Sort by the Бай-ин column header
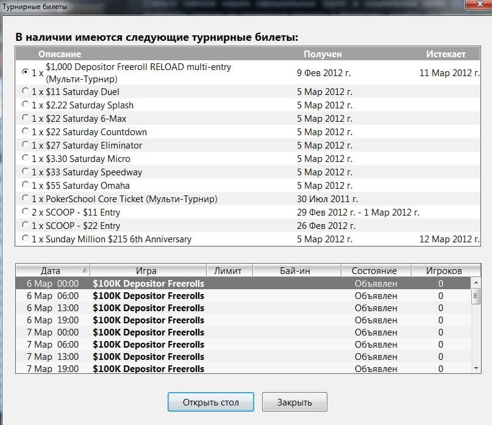Image resolution: width=492 pixels, height=425 pixels. (x=297, y=270)
